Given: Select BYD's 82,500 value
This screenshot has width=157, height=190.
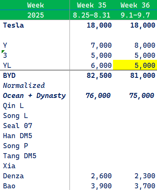Looking at the screenshot, I should 99,75.
